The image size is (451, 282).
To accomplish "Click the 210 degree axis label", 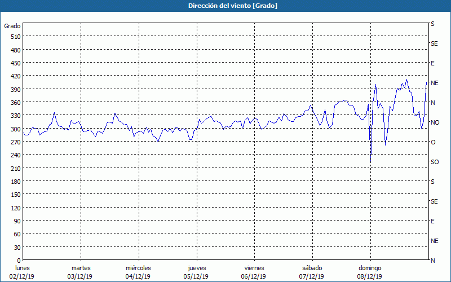I will pyautogui.click(x=16, y=168).
